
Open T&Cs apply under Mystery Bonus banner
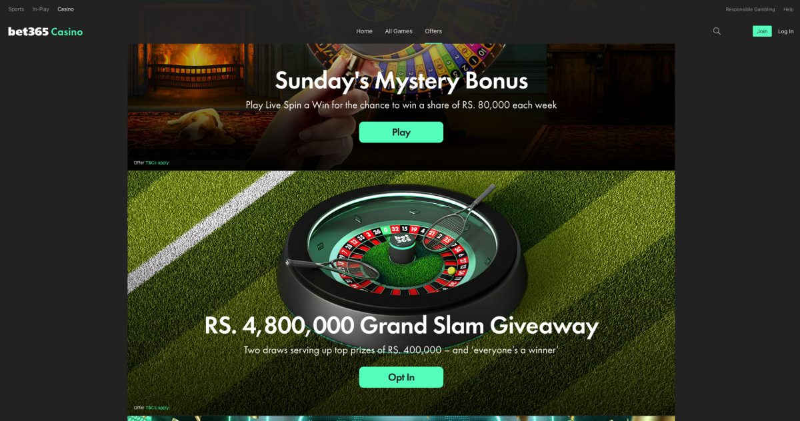(x=157, y=163)
